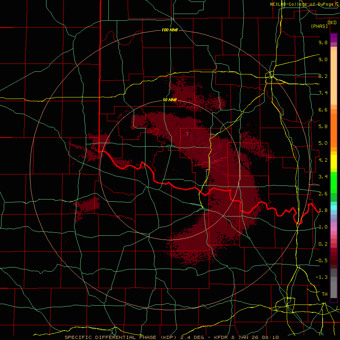Image resolution: width=340 pixels, height=340 pixels.
Task: Click the gray segment of the color bar
Action: tap(334, 284)
